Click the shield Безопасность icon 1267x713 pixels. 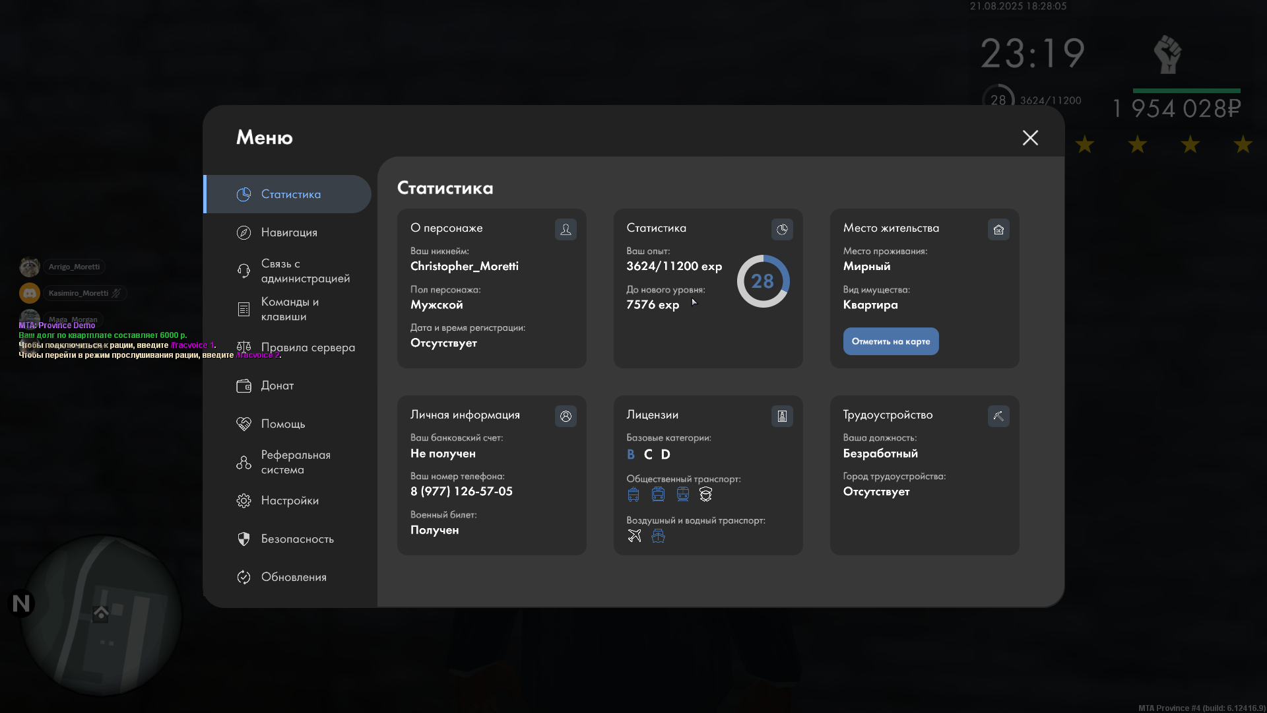pyautogui.click(x=244, y=539)
